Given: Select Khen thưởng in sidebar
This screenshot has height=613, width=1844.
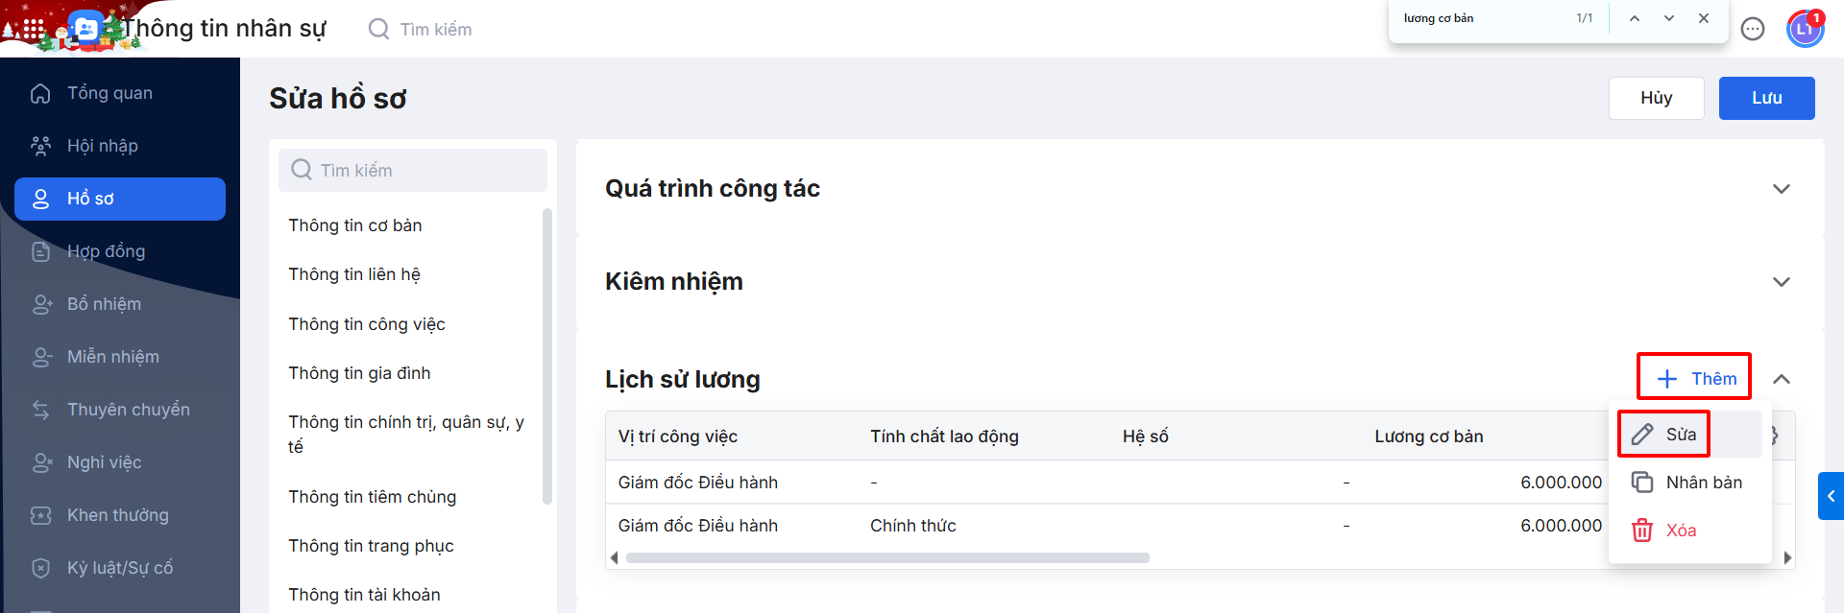Looking at the screenshot, I should [x=117, y=515].
